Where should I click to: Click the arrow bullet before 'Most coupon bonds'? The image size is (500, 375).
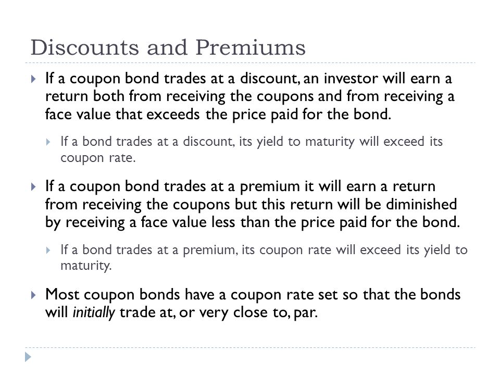tap(33, 295)
